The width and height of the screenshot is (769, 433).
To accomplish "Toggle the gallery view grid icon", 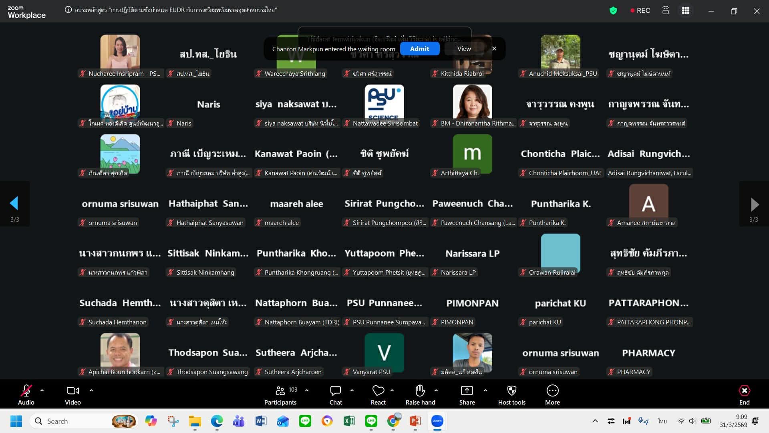I will (685, 11).
